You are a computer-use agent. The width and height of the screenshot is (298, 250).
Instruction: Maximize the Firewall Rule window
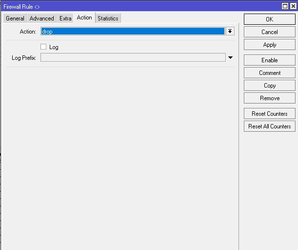pos(285,6)
